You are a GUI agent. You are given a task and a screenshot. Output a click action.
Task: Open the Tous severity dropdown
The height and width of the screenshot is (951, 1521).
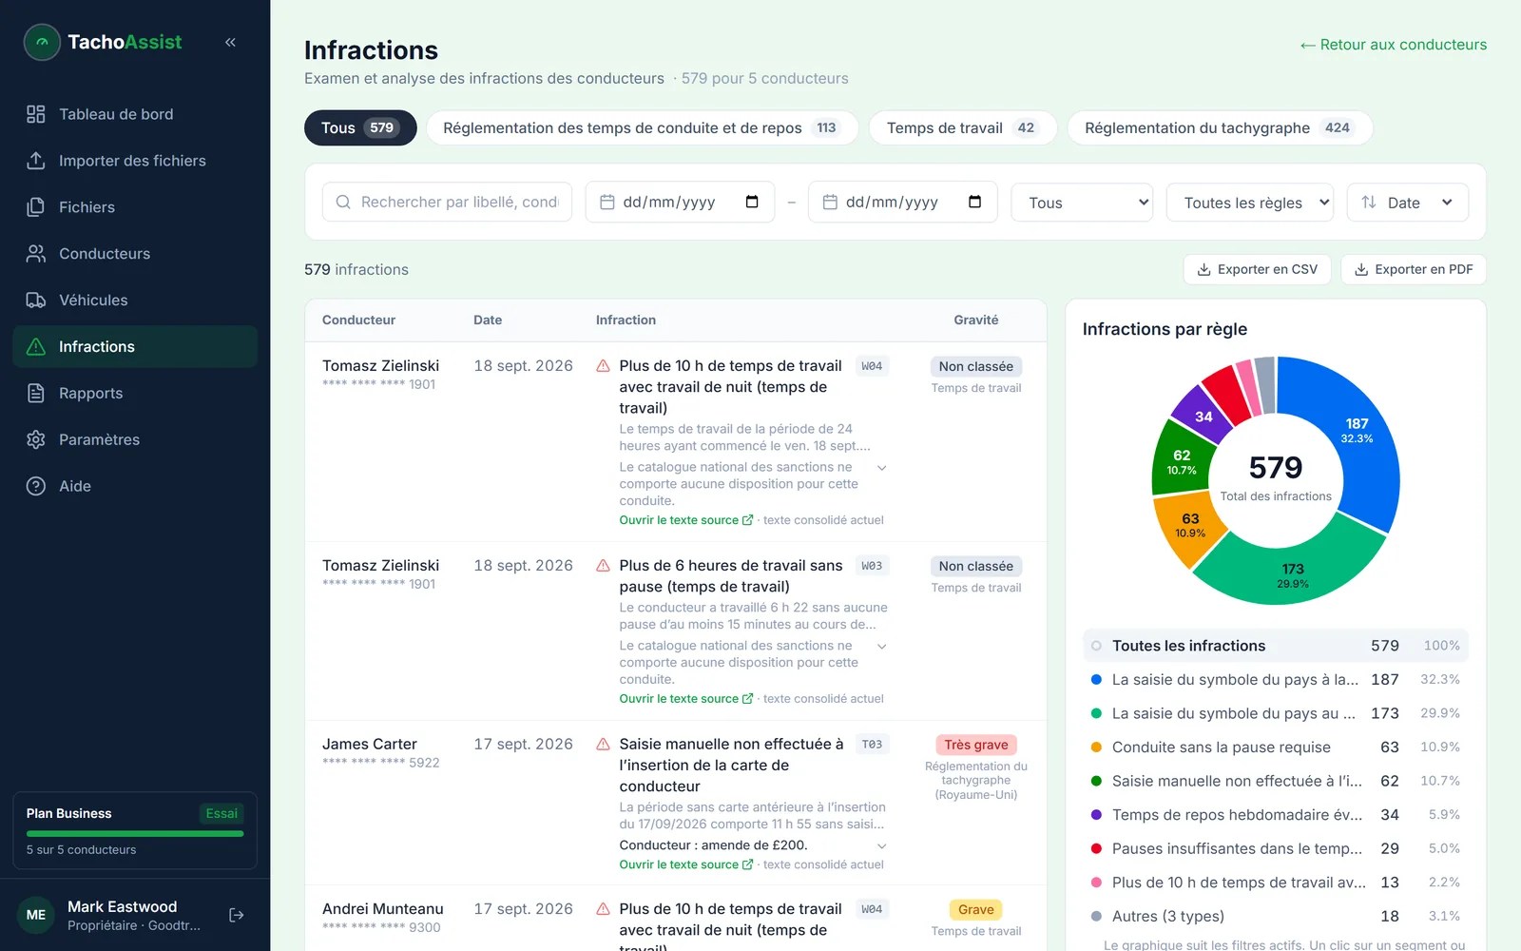pos(1082,203)
